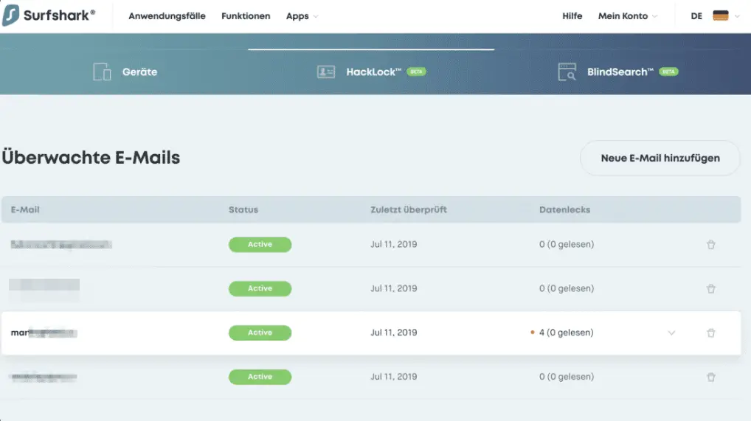Click '0 (0 gelesen)' in last row
The image size is (751, 421).
click(567, 377)
